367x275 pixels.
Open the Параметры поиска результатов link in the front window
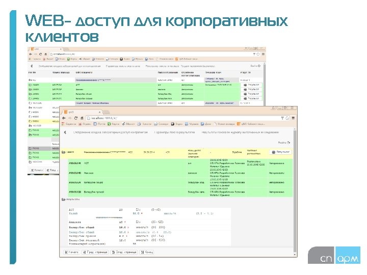click(x=174, y=132)
